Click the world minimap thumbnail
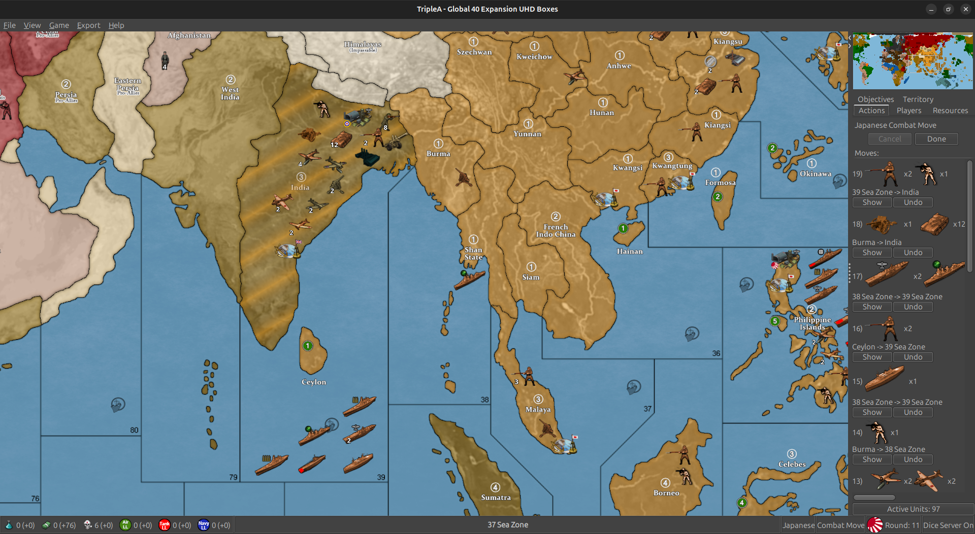The height and width of the screenshot is (534, 975). tap(913, 61)
